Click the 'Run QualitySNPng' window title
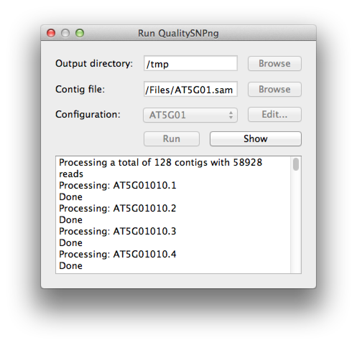Image resolution: width=357 pixels, height=345 pixels. point(178,34)
